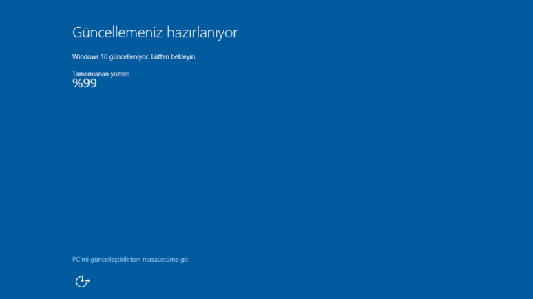This screenshot has height=299, width=533.
Task: Click the word 'yüzde:' above the percentage
Action: coord(119,74)
